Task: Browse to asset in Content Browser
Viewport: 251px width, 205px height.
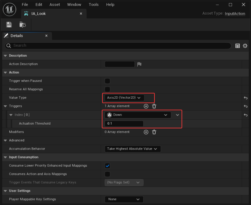Action: click(x=22, y=25)
